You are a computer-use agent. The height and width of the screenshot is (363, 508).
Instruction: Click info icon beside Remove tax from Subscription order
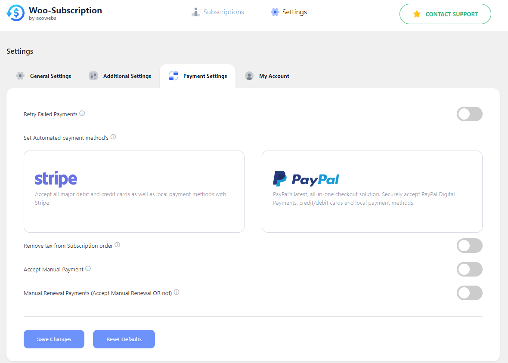click(x=117, y=245)
